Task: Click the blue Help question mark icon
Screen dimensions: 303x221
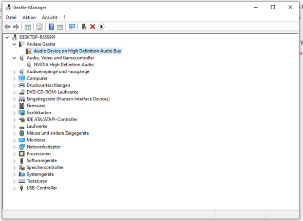Action: [51, 27]
